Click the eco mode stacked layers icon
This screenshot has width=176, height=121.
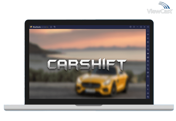148,72
